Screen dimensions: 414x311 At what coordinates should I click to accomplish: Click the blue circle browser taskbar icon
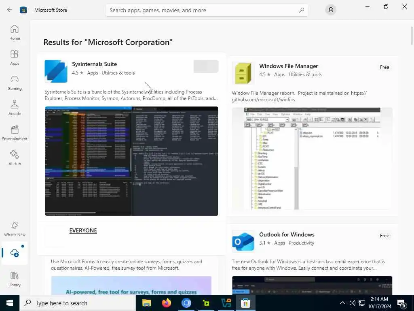[186, 303]
